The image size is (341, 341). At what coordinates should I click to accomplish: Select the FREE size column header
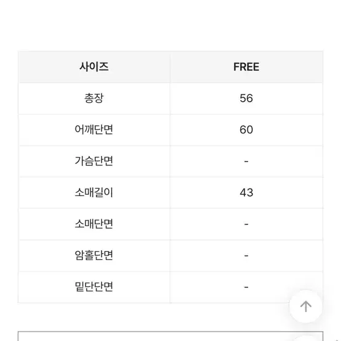246,67
